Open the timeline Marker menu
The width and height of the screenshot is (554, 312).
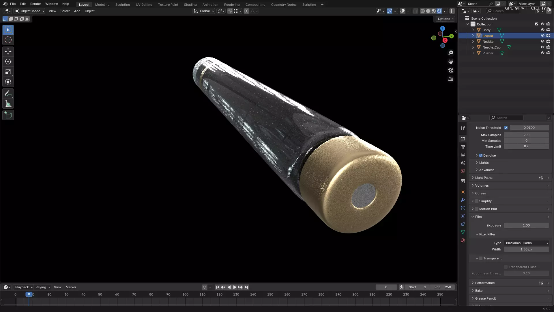click(x=71, y=287)
